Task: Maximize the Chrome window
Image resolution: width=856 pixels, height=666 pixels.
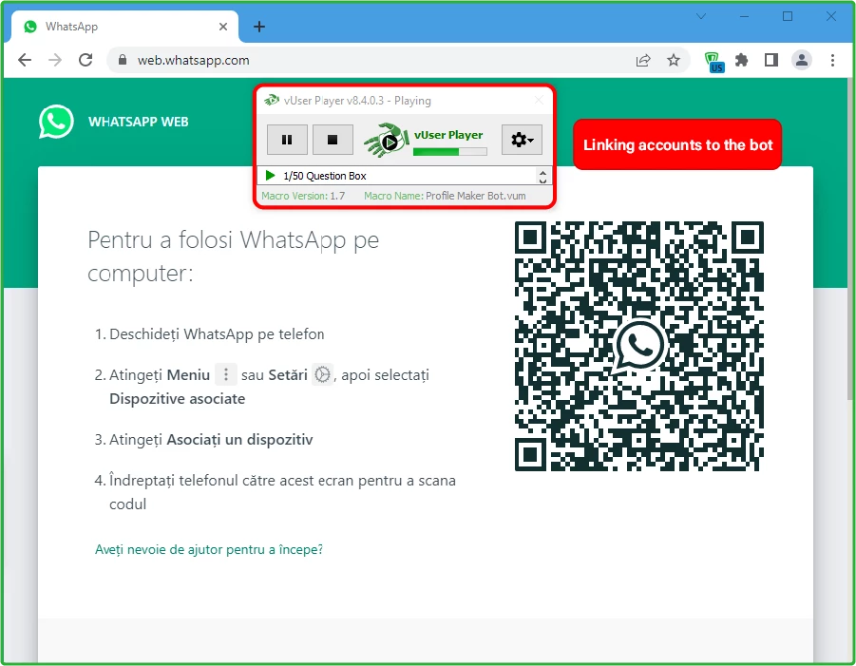Action: pos(788,16)
